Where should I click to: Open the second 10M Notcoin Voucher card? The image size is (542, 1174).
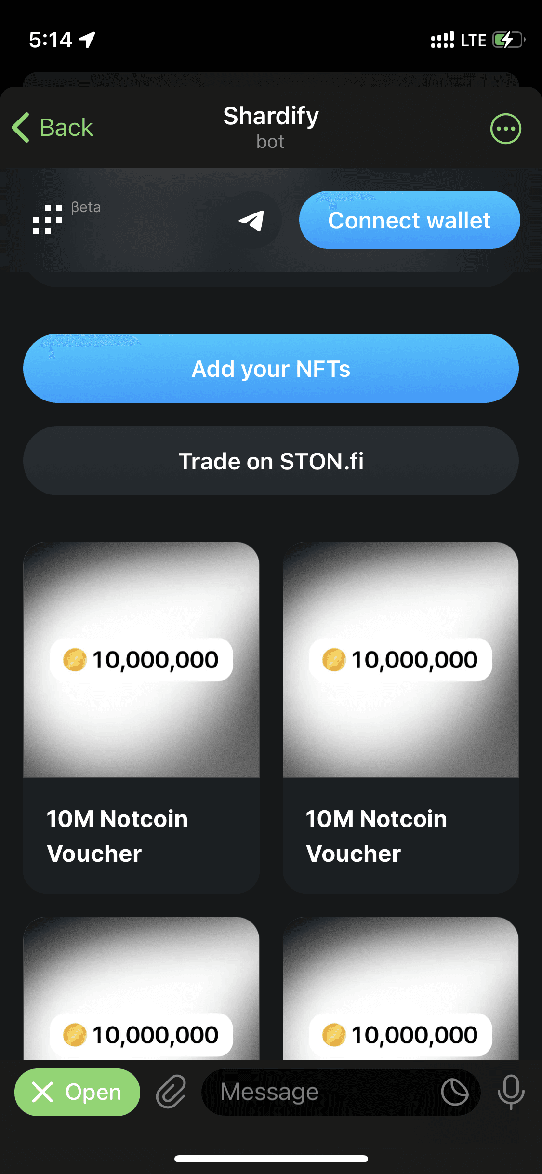400,717
